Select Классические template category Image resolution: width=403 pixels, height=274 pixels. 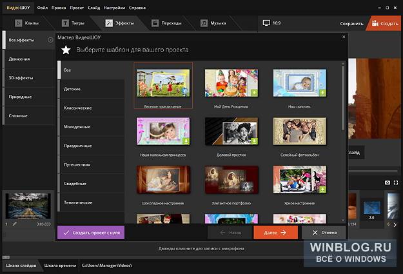pyautogui.click(x=91, y=108)
